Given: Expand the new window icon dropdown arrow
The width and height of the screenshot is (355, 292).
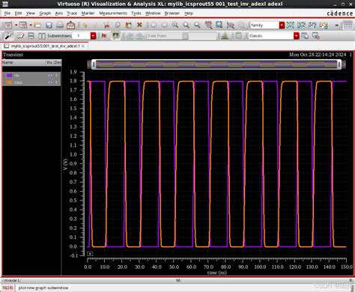Looking at the screenshot, I should (16, 25).
